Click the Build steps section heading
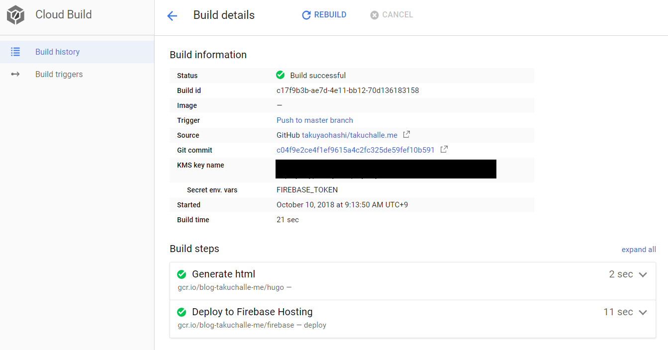This screenshot has width=668, height=350. point(194,249)
